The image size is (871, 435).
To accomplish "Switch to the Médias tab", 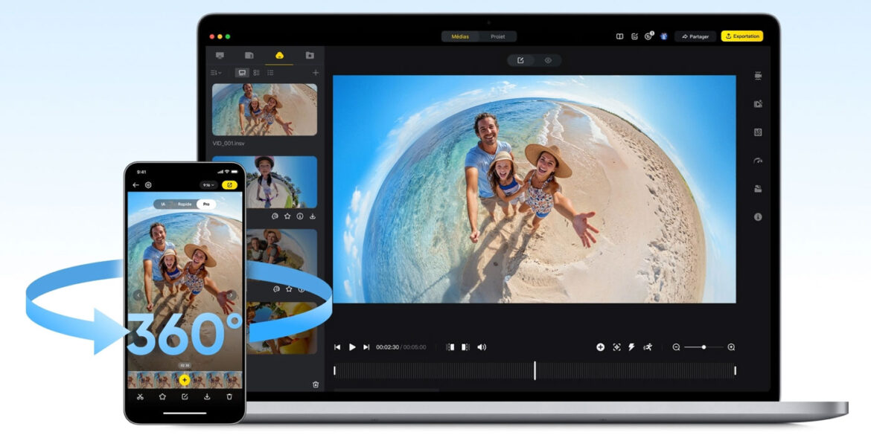I will click(x=460, y=36).
